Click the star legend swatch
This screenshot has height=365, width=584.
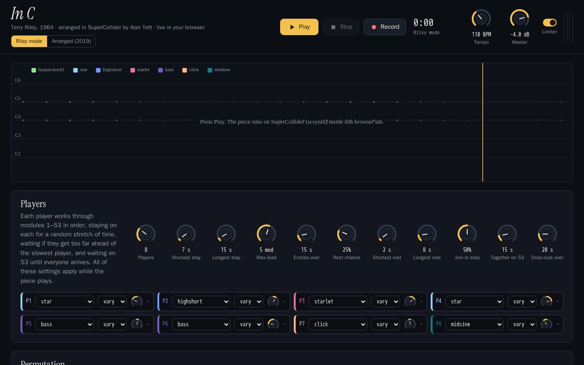(75, 70)
